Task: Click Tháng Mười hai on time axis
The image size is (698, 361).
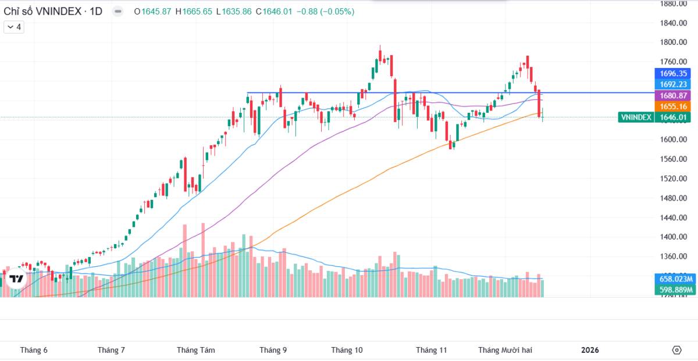Action: [505, 350]
